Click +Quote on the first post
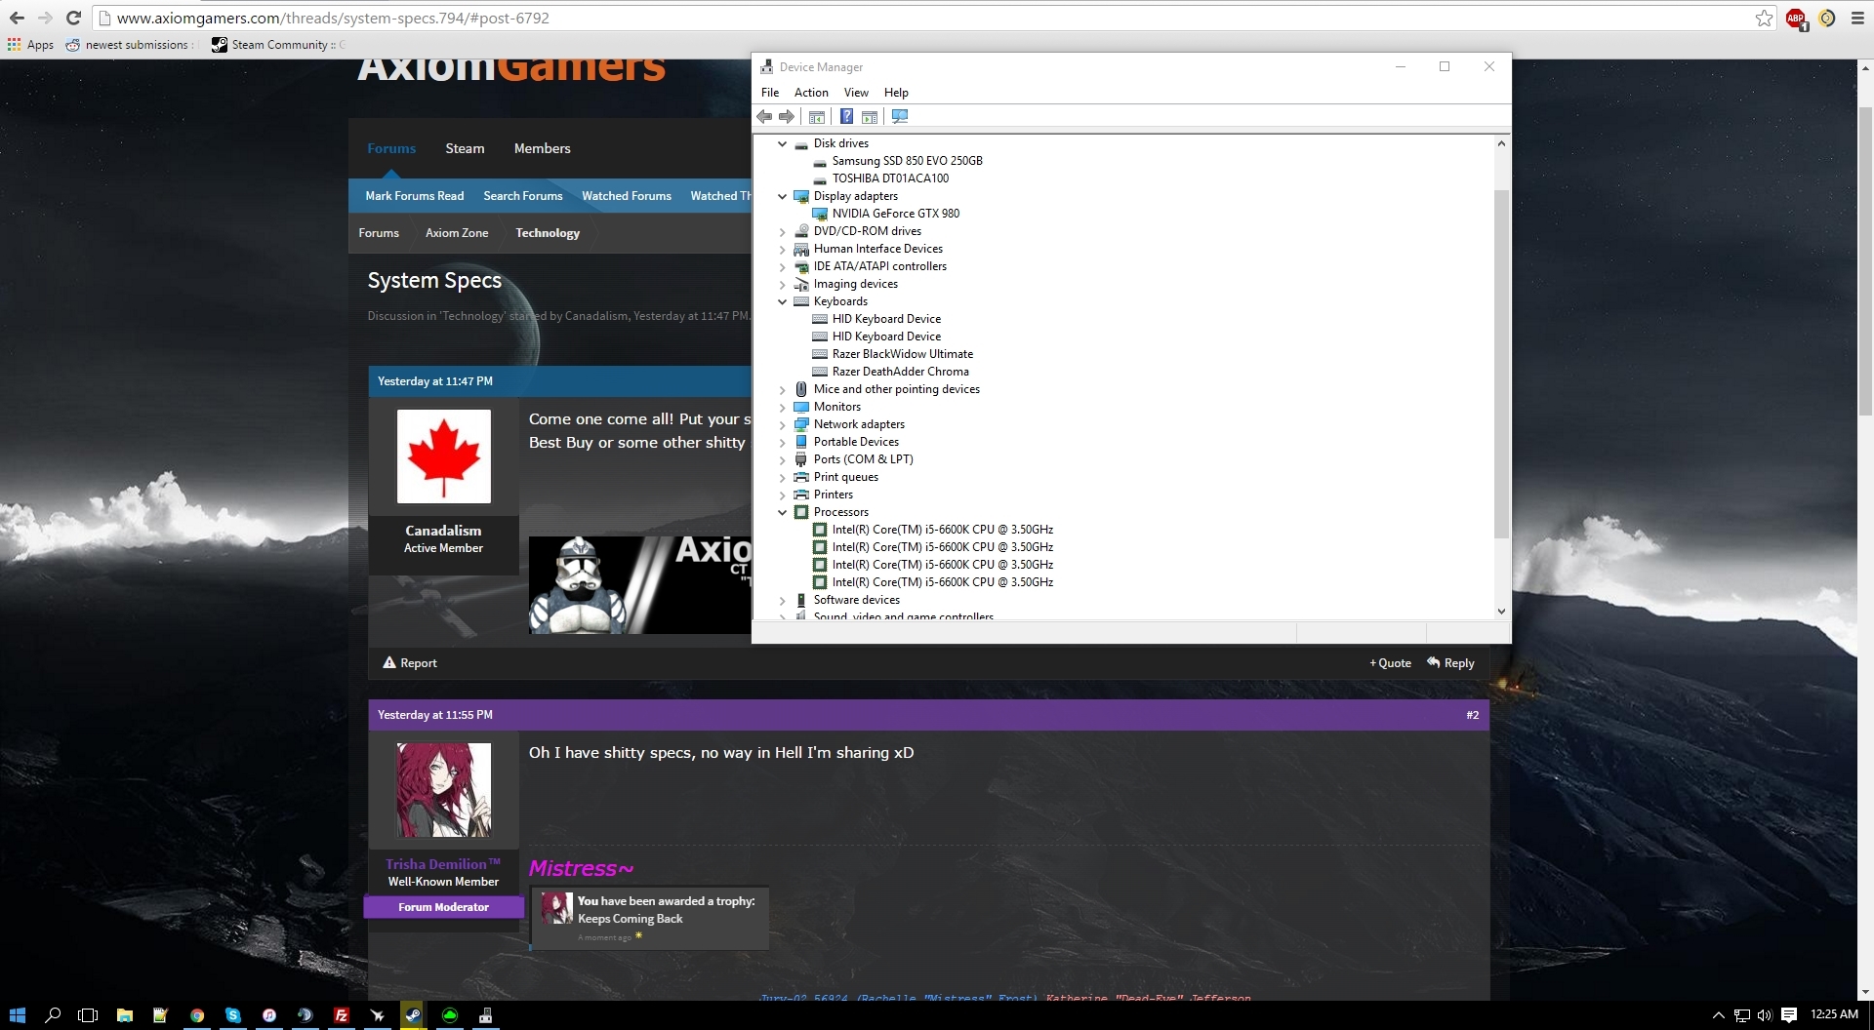 click(x=1390, y=663)
